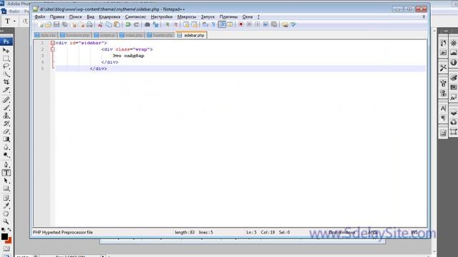
Task: Click the Paste icon in Notepad++ toolbar
Action: [117, 25]
